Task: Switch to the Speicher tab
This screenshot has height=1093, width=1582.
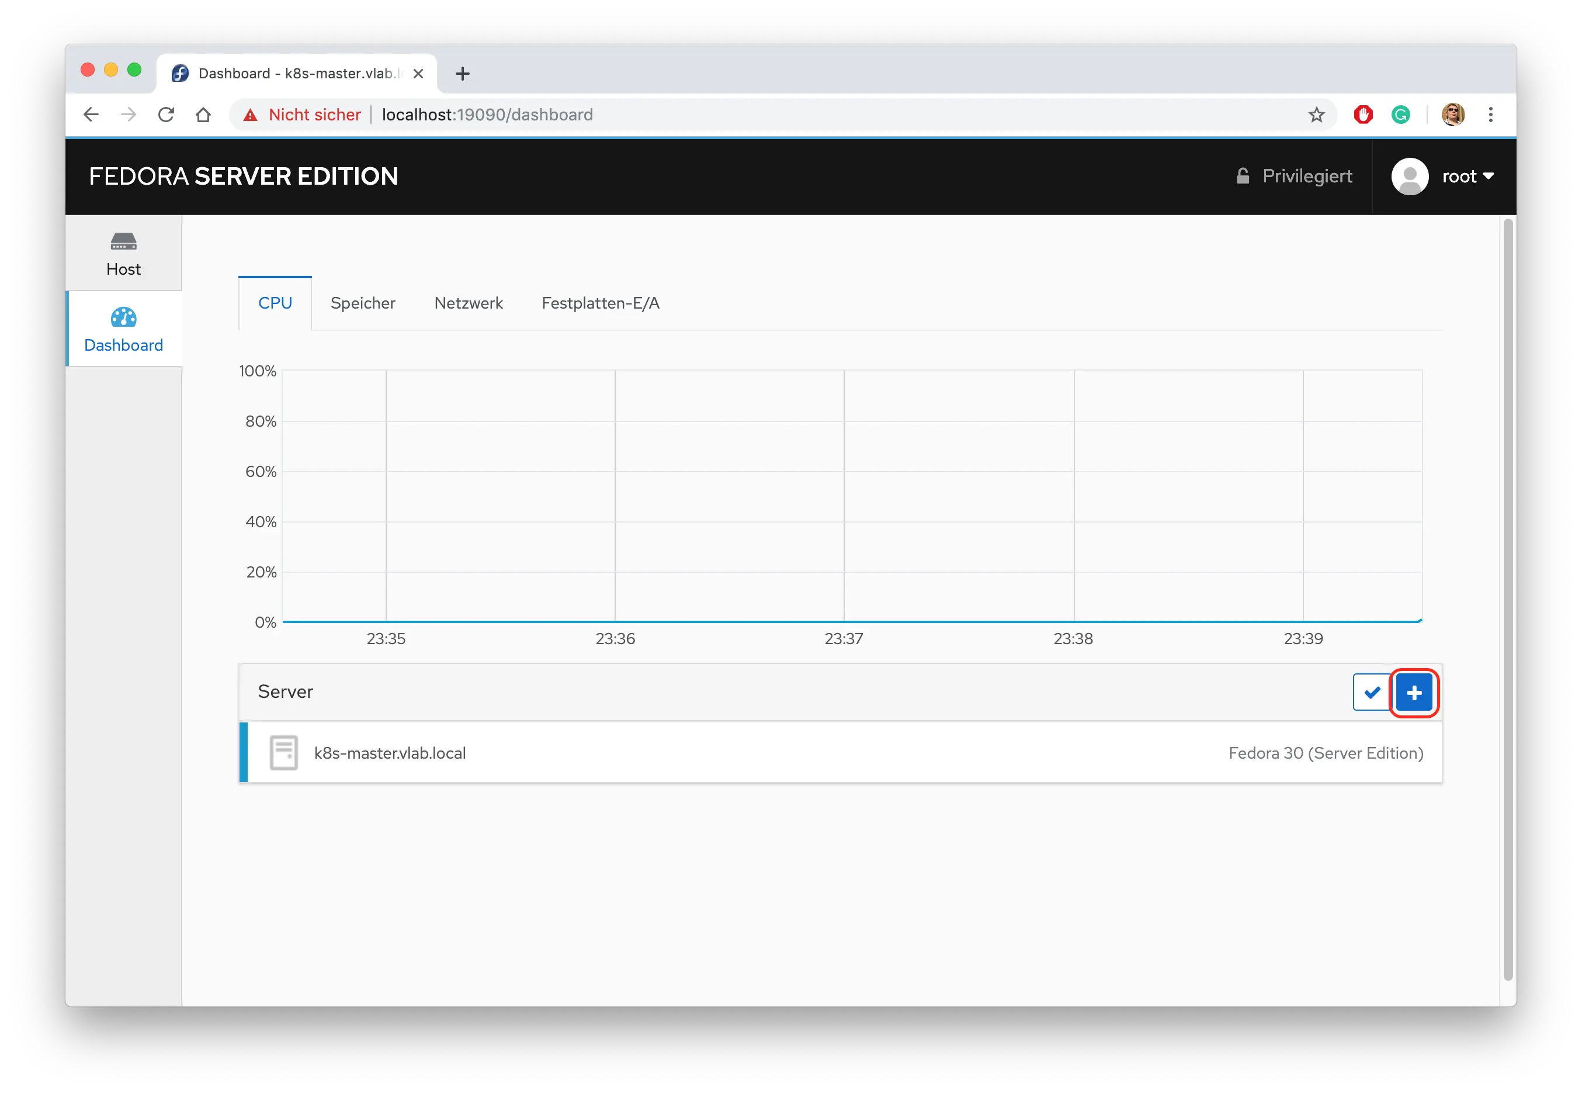Action: (x=363, y=303)
